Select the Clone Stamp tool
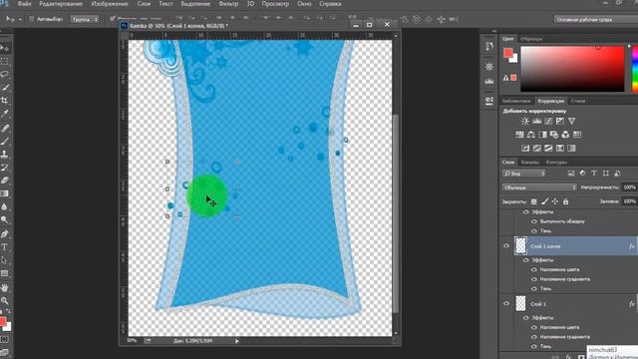Screen dimensions: 638x359 tap(4, 155)
